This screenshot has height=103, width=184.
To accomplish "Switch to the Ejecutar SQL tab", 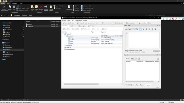I will [91, 26].
